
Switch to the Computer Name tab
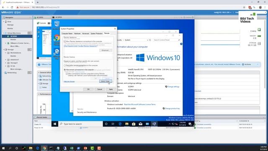pyautogui.click(x=67, y=34)
